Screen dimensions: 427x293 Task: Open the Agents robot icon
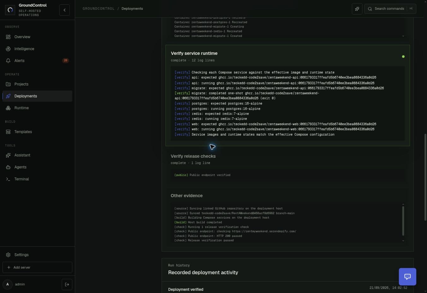point(8,167)
